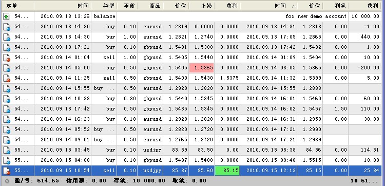Click order icon of 14:30 eurusd 0.10 buy

(6, 27)
